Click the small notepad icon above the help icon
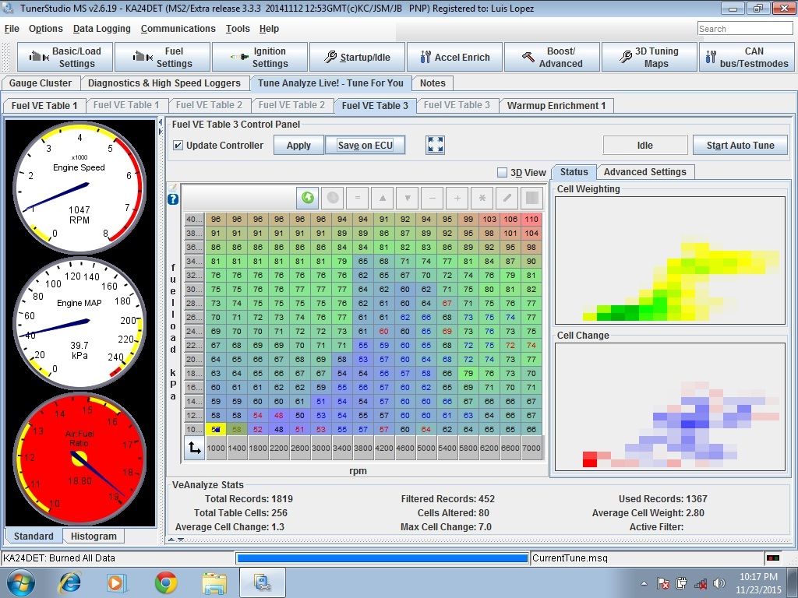This screenshot has width=798, height=598. tap(172, 188)
